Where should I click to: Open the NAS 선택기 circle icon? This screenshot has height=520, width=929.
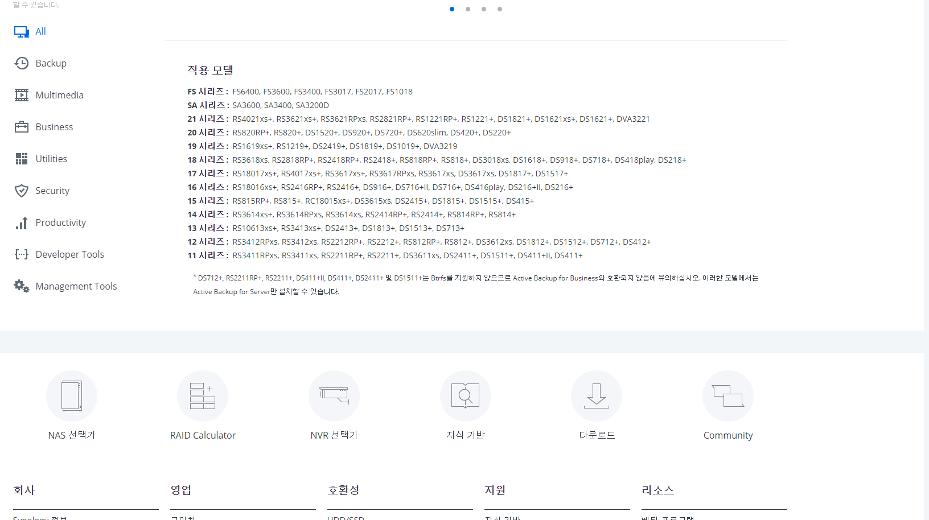point(72,396)
